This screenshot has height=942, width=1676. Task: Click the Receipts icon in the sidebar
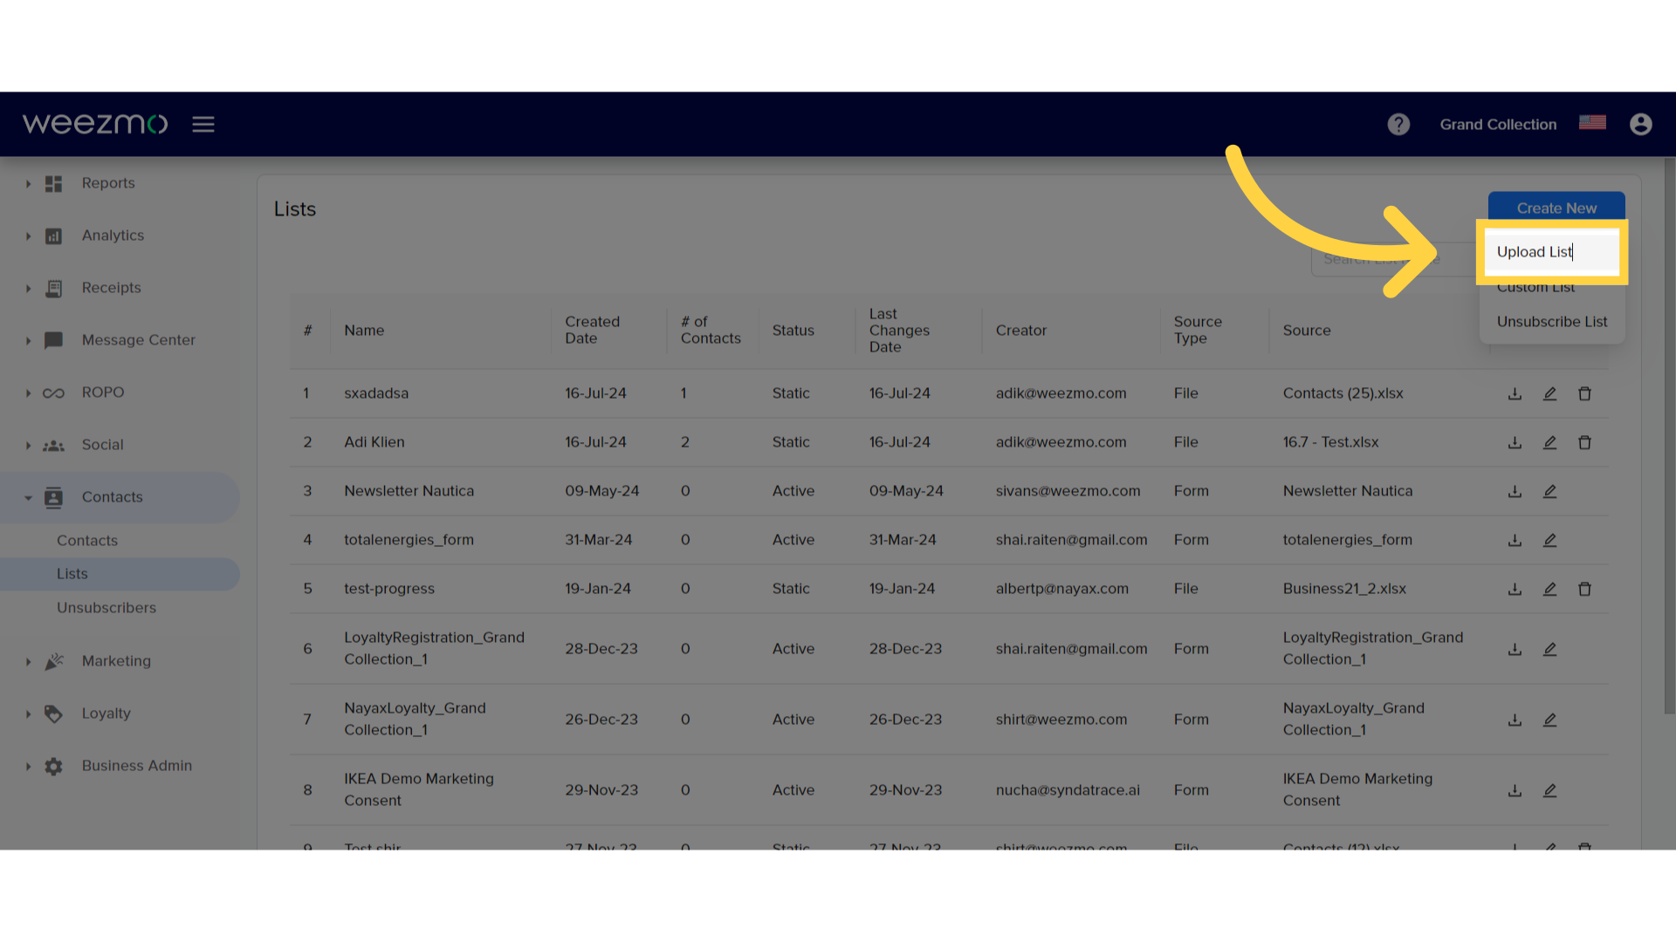pyautogui.click(x=53, y=288)
